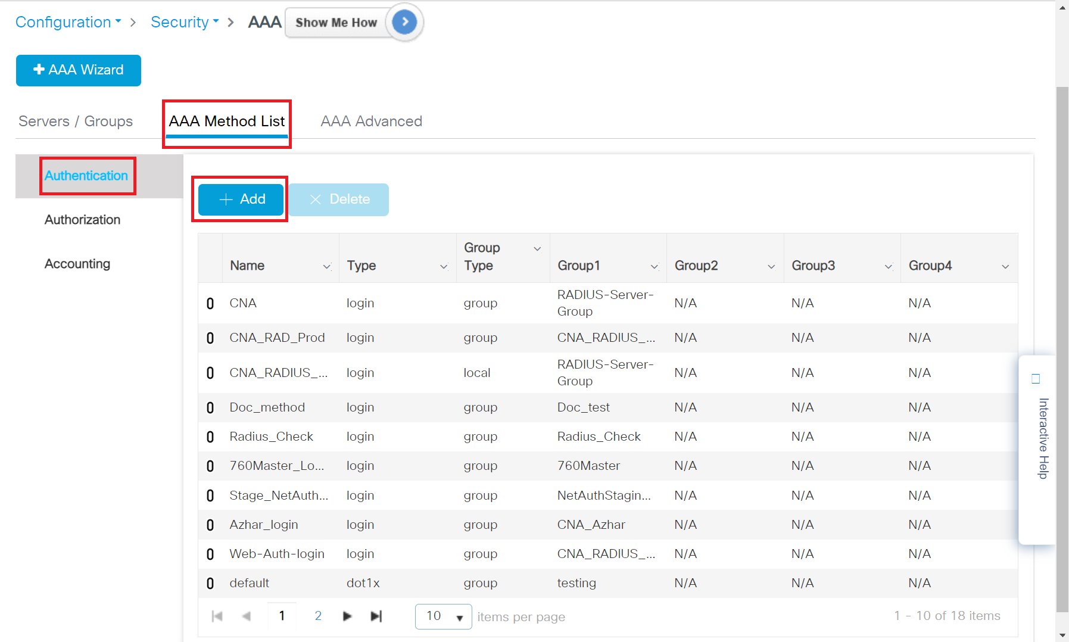Click the Group4 column chevron icon
This screenshot has width=1069, height=642.
(1005, 266)
